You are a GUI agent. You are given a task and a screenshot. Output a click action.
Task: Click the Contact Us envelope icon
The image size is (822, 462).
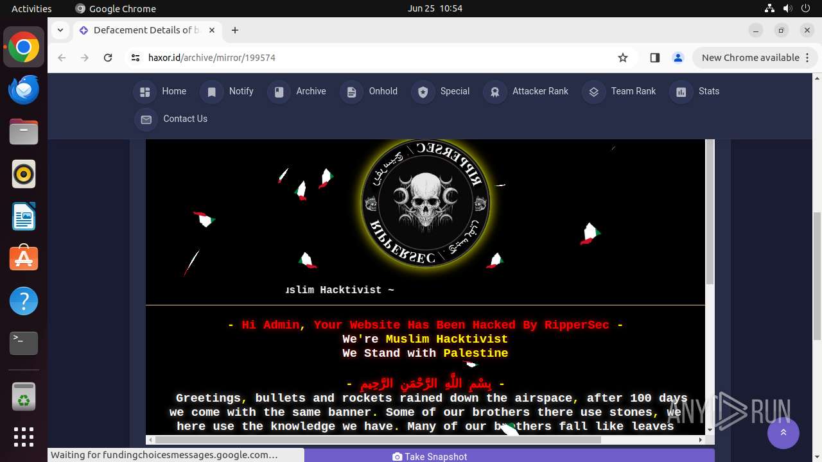pyautogui.click(x=146, y=119)
